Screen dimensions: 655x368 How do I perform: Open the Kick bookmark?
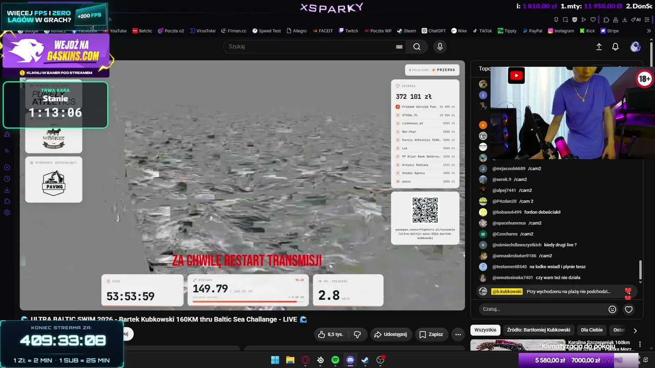[x=587, y=31]
